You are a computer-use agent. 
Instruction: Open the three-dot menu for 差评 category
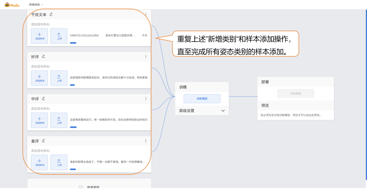pos(146,141)
